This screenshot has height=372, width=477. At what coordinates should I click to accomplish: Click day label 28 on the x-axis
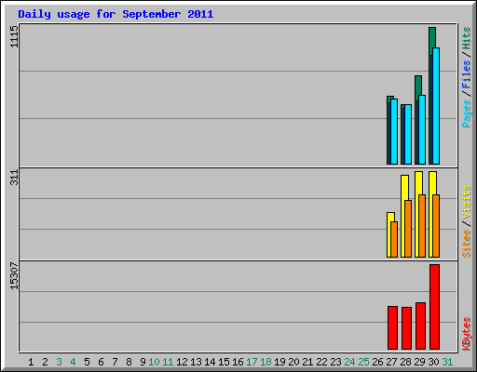tap(405, 362)
